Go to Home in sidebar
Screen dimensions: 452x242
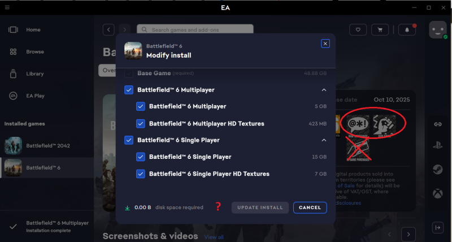(x=33, y=30)
